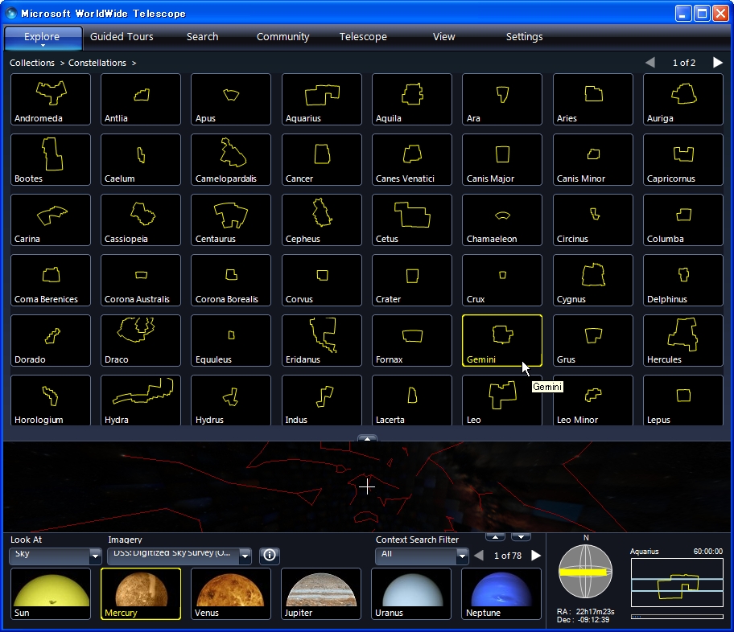Open the Corona Borealis constellation tile
This screenshot has width=734, height=632.
pos(231,280)
